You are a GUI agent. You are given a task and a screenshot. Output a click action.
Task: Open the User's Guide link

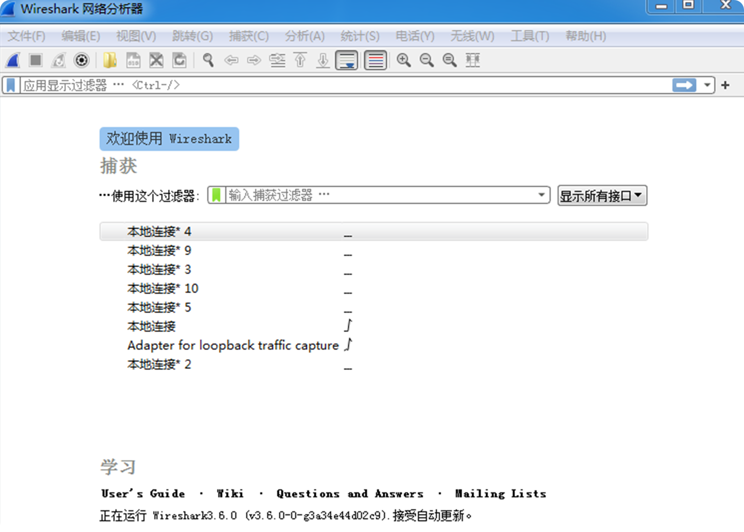143,494
